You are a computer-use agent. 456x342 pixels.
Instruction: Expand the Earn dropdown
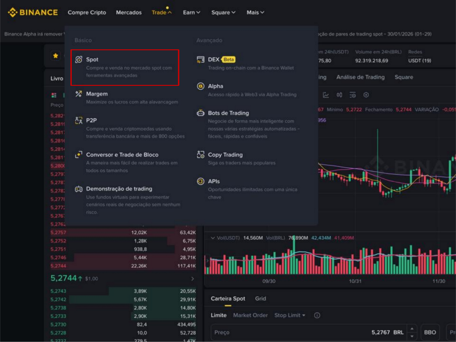pyautogui.click(x=191, y=12)
